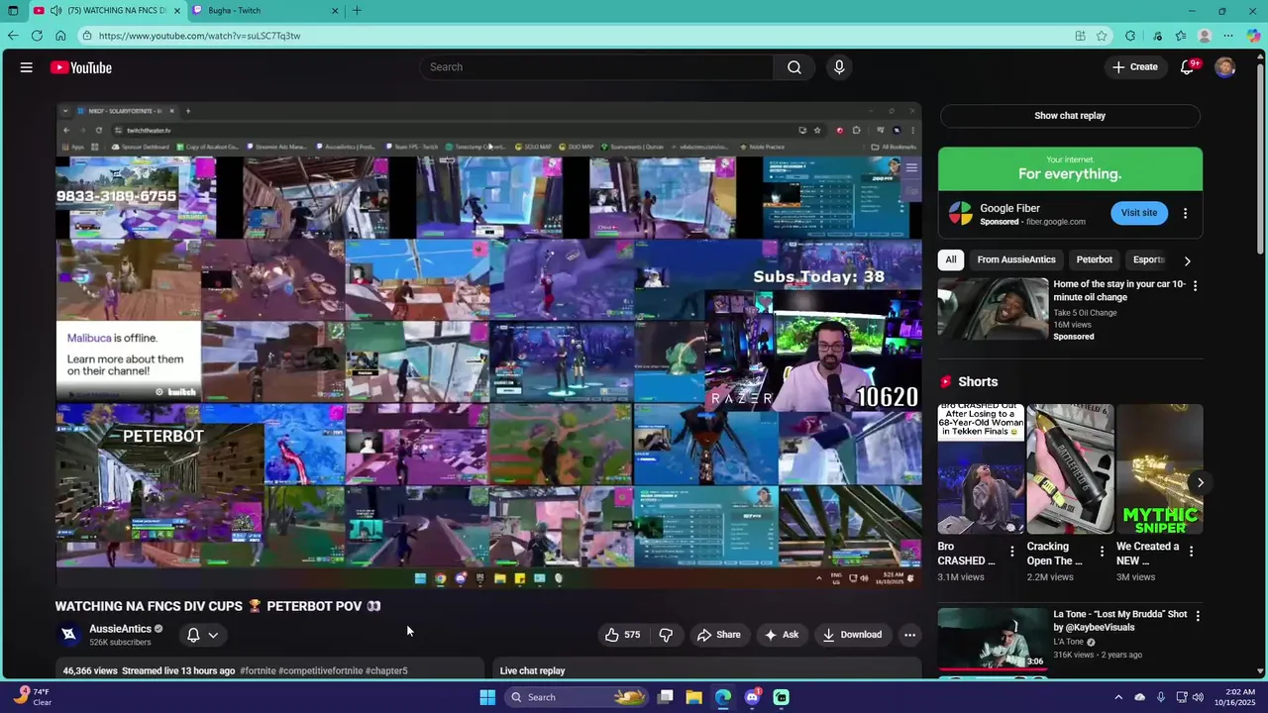Open the Create menu
The image size is (1268, 713).
point(1134,67)
